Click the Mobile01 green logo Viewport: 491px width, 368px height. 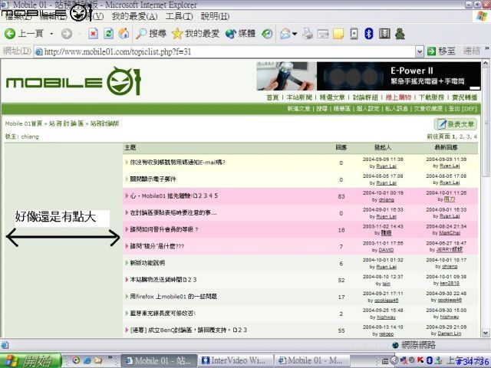pyautogui.click(x=74, y=82)
